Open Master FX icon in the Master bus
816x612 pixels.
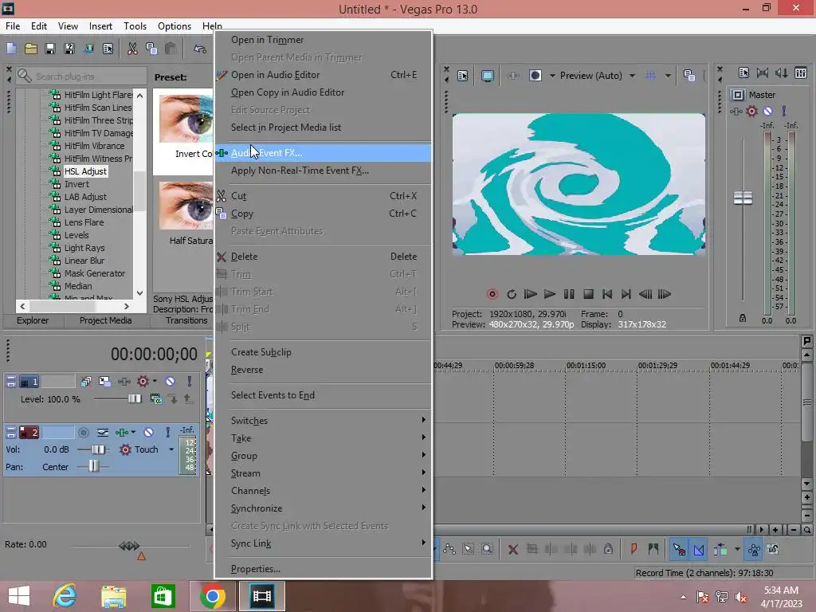point(736,112)
